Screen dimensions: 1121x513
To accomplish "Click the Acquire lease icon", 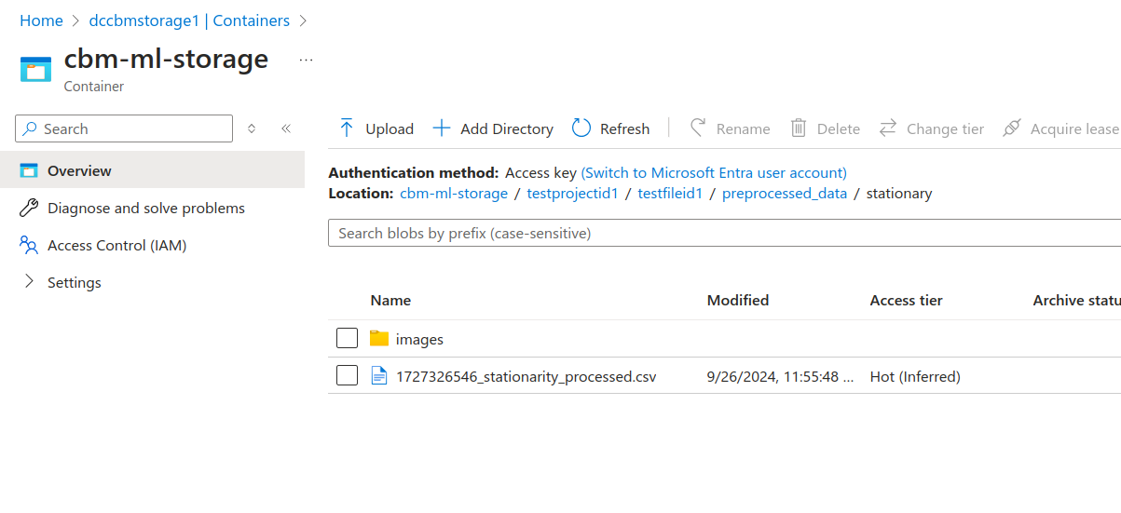I will pyautogui.click(x=1012, y=128).
